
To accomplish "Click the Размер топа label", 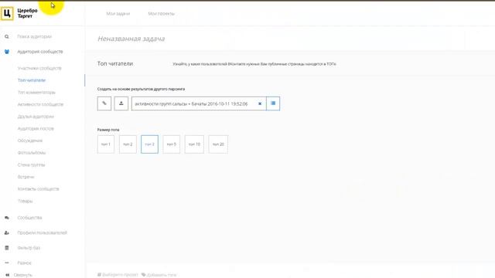I will 108,130.
